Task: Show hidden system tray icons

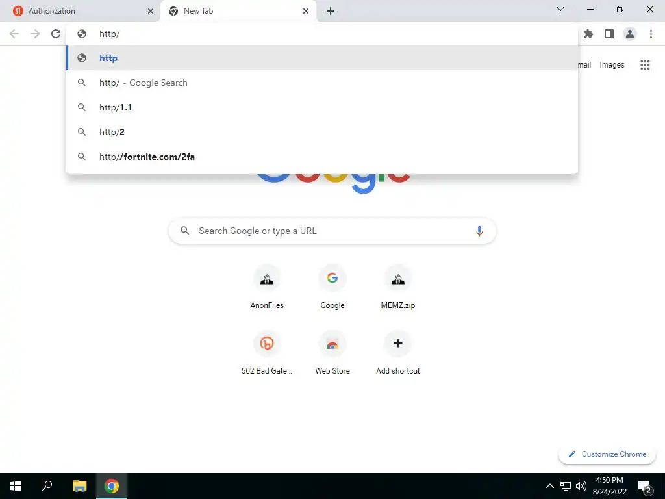Action: tap(549, 486)
